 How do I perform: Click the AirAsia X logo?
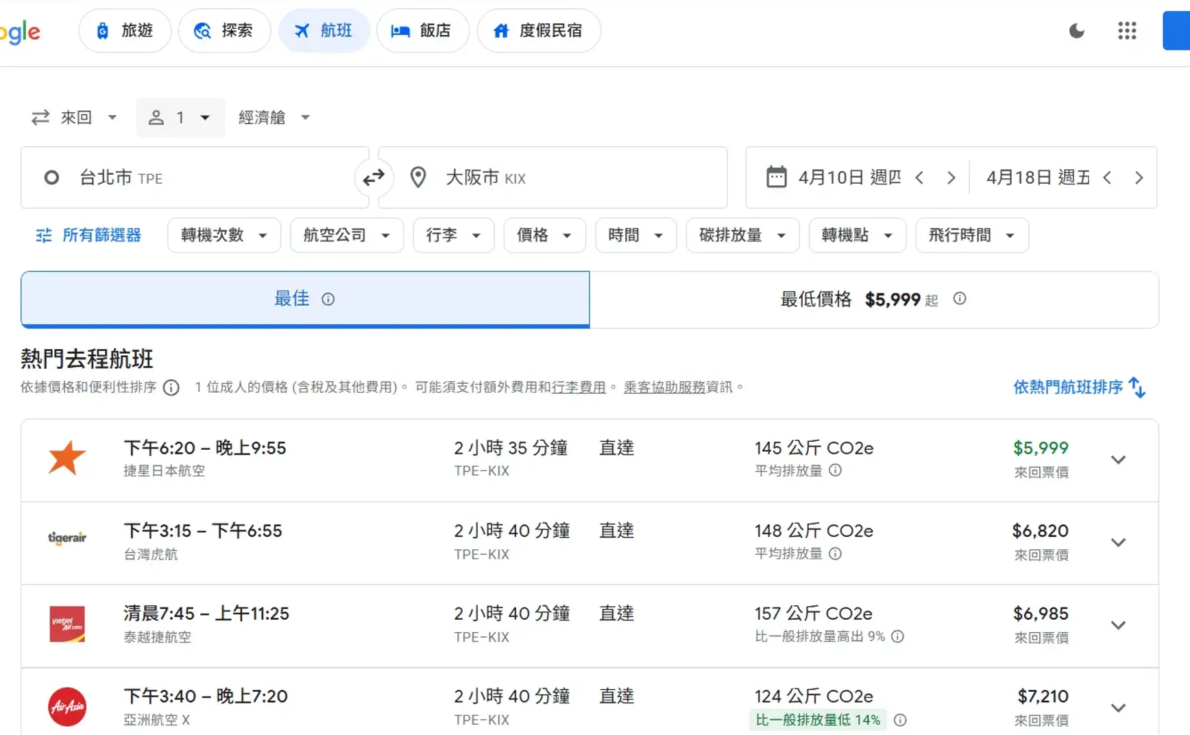67,707
